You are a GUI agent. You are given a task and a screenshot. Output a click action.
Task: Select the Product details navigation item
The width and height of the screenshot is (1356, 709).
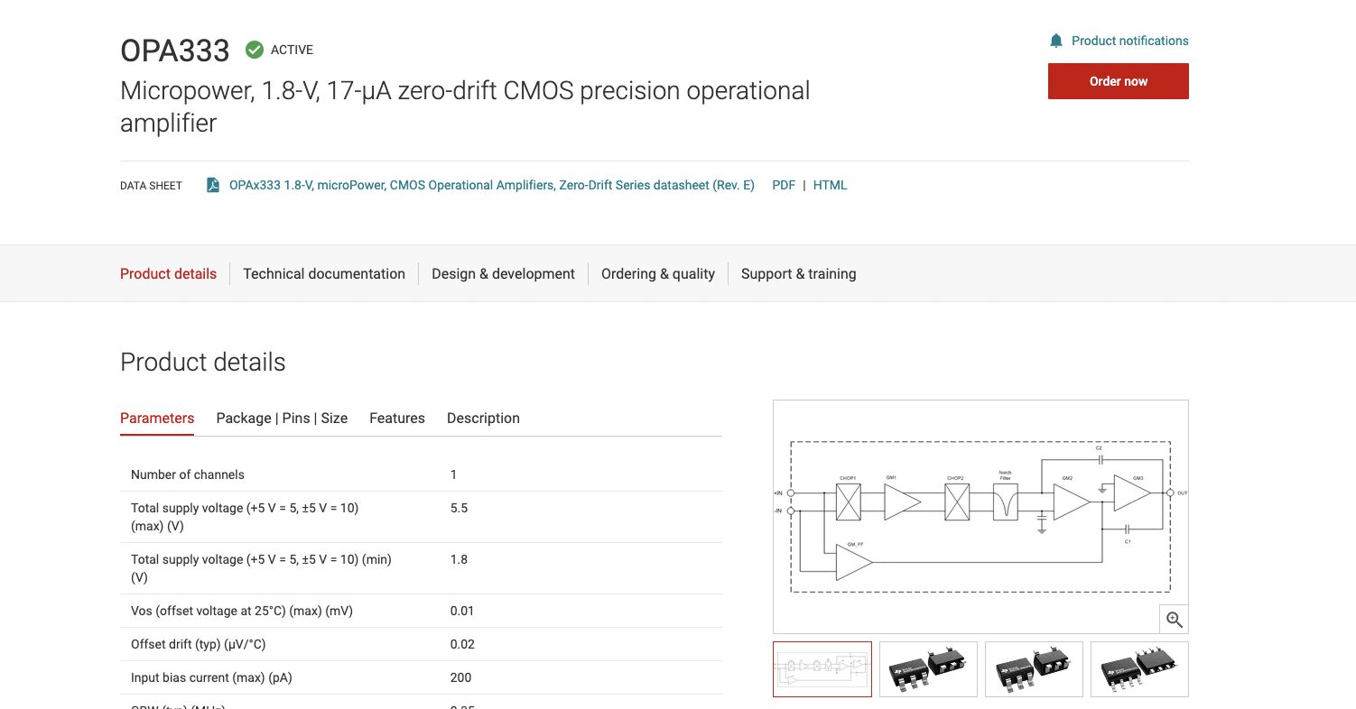[168, 274]
